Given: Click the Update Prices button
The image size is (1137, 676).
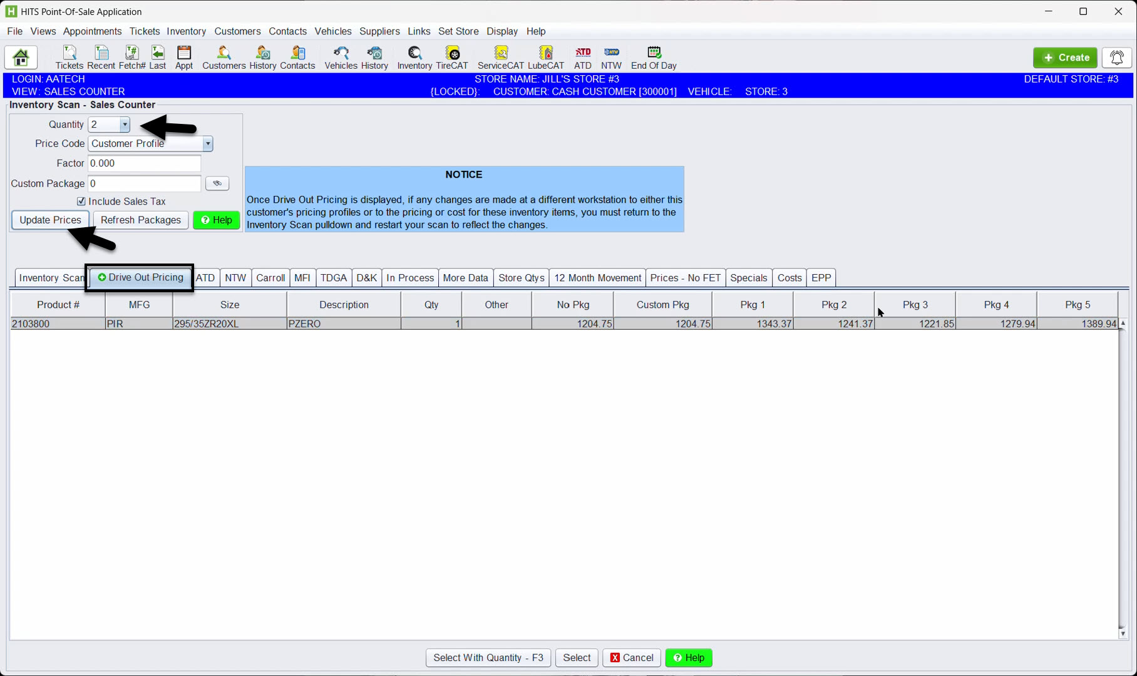Looking at the screenshot, I should pos(50,220).
